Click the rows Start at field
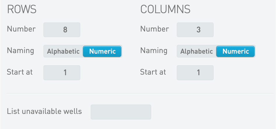The width and height of the screenshot is (276, 129). point(62,73)
